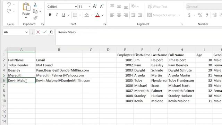The height and width of the screenshot is (125, 222).
Task: Open Font settings dialog launcher
Action: click(105, 24)
